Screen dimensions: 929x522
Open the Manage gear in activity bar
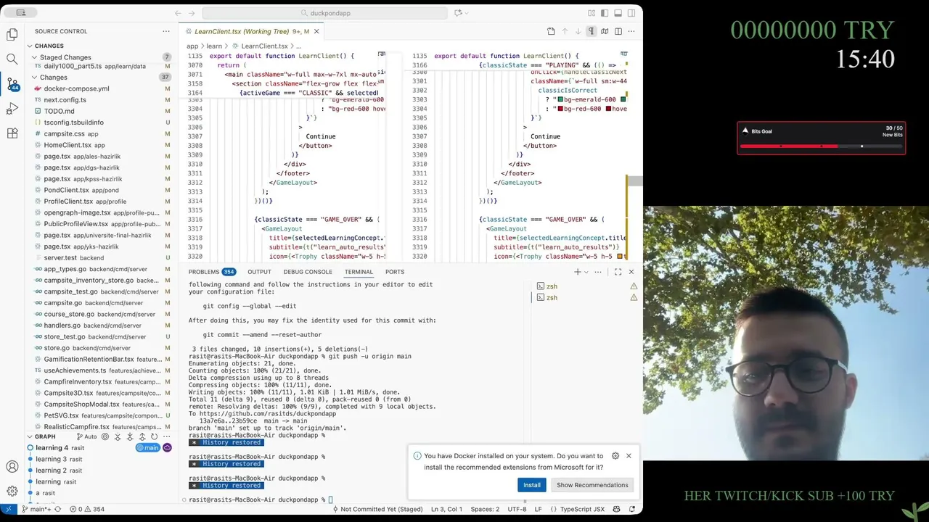[12, 491]
